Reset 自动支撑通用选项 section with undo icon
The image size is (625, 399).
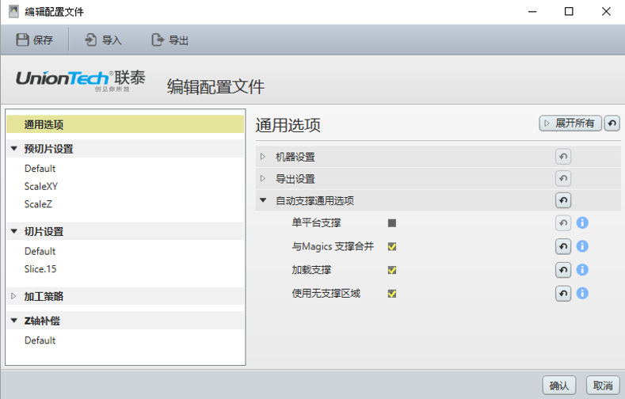click(563, 201)
